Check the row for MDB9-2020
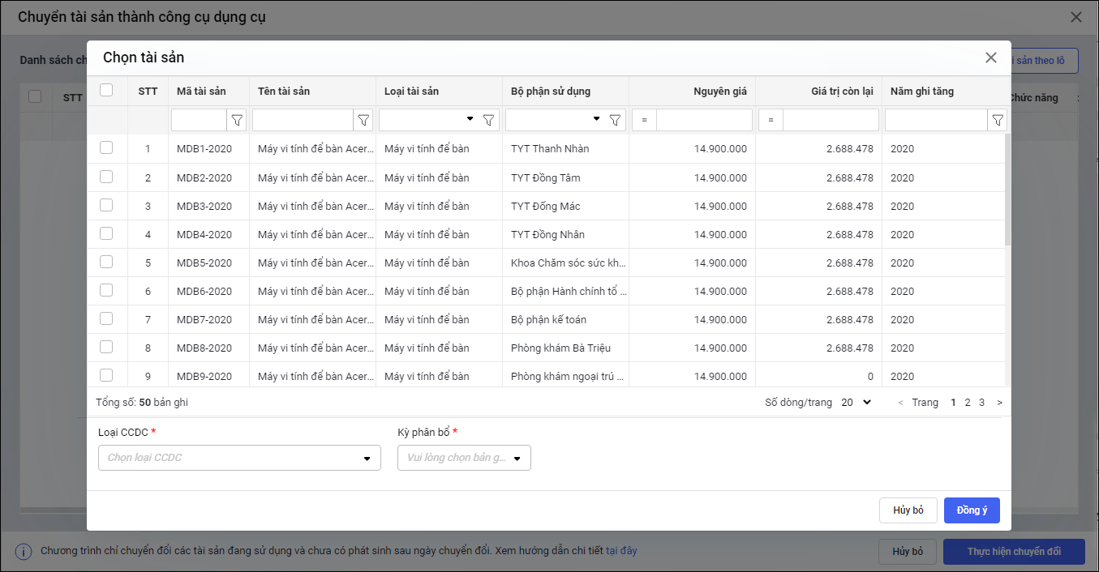The height and width of the screenshot is (572, 1099). click(x=106, y=375)
